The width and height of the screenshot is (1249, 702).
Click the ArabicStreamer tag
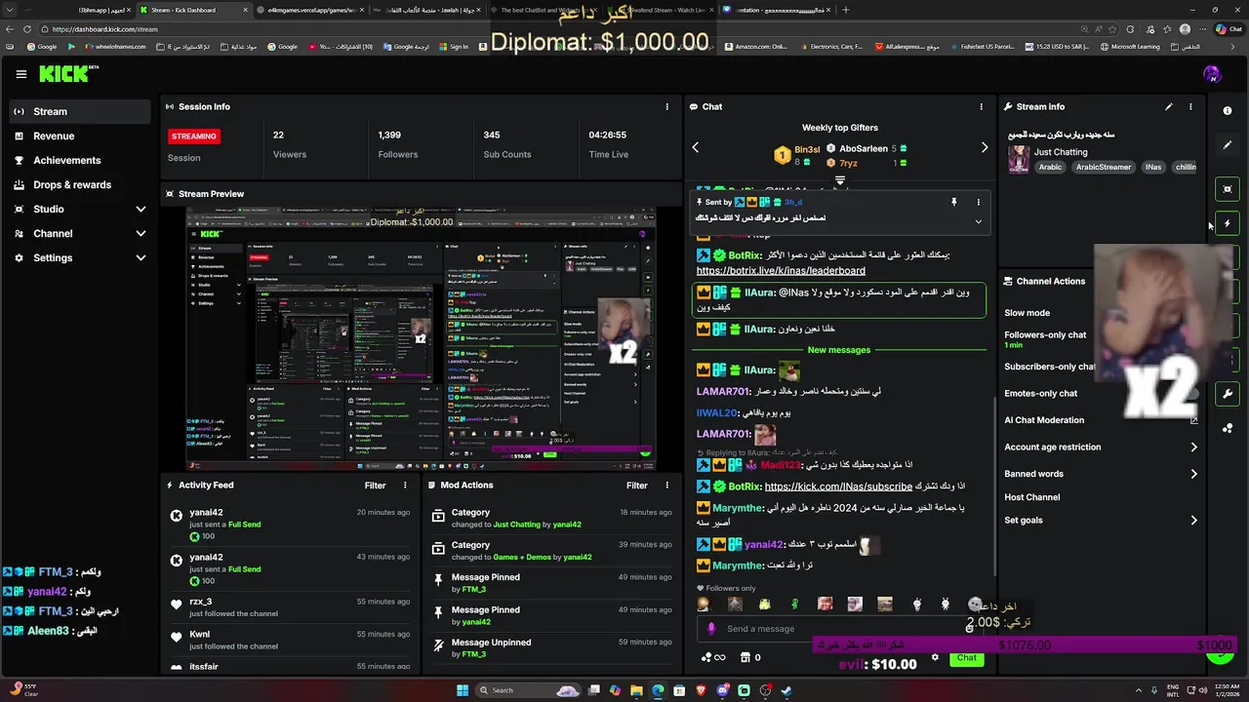[x=1103, y=167]
